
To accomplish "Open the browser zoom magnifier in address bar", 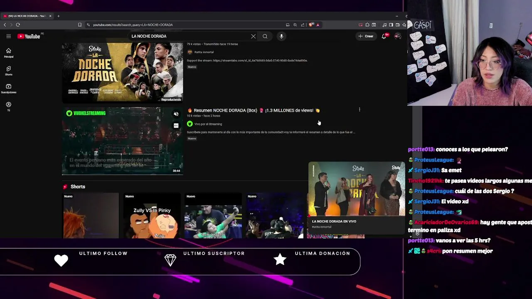I will pyautogui.click(x=295, y=25).
